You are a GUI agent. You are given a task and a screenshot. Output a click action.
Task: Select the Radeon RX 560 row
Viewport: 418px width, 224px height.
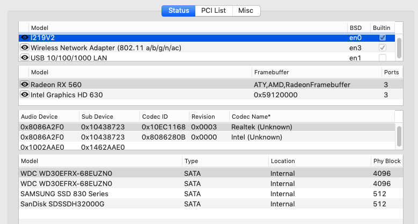210,84
